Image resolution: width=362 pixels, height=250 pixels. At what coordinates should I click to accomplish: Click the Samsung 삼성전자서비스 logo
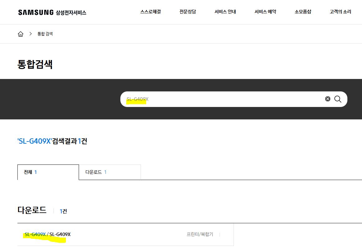click(52, 12)
